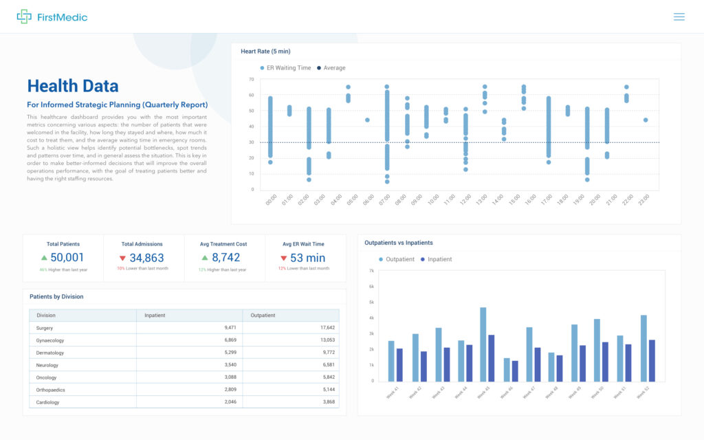Viewport: 704px width, 440px height.
Task: Sort table by Outpatient column header
Action: [263, 316]
